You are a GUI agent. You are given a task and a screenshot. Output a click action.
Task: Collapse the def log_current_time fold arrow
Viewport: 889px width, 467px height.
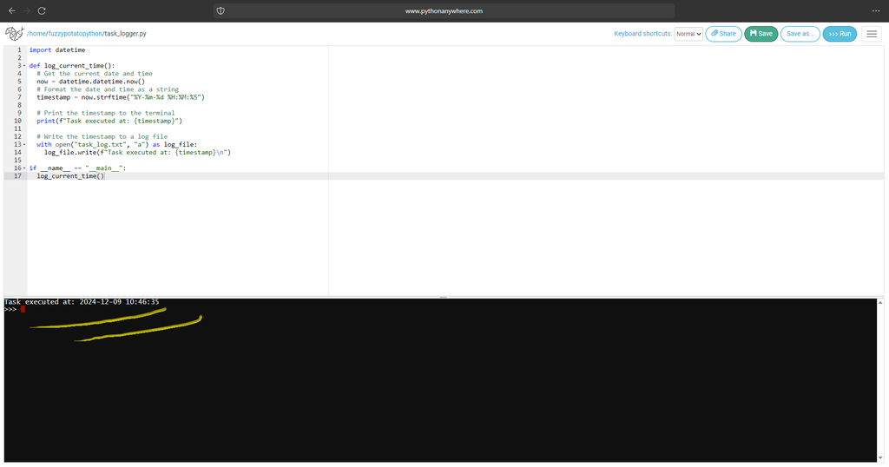coord(24,66)
